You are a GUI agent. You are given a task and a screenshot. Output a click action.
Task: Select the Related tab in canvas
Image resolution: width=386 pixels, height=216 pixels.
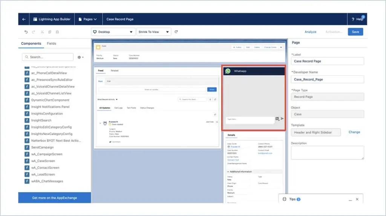(115, 71)
